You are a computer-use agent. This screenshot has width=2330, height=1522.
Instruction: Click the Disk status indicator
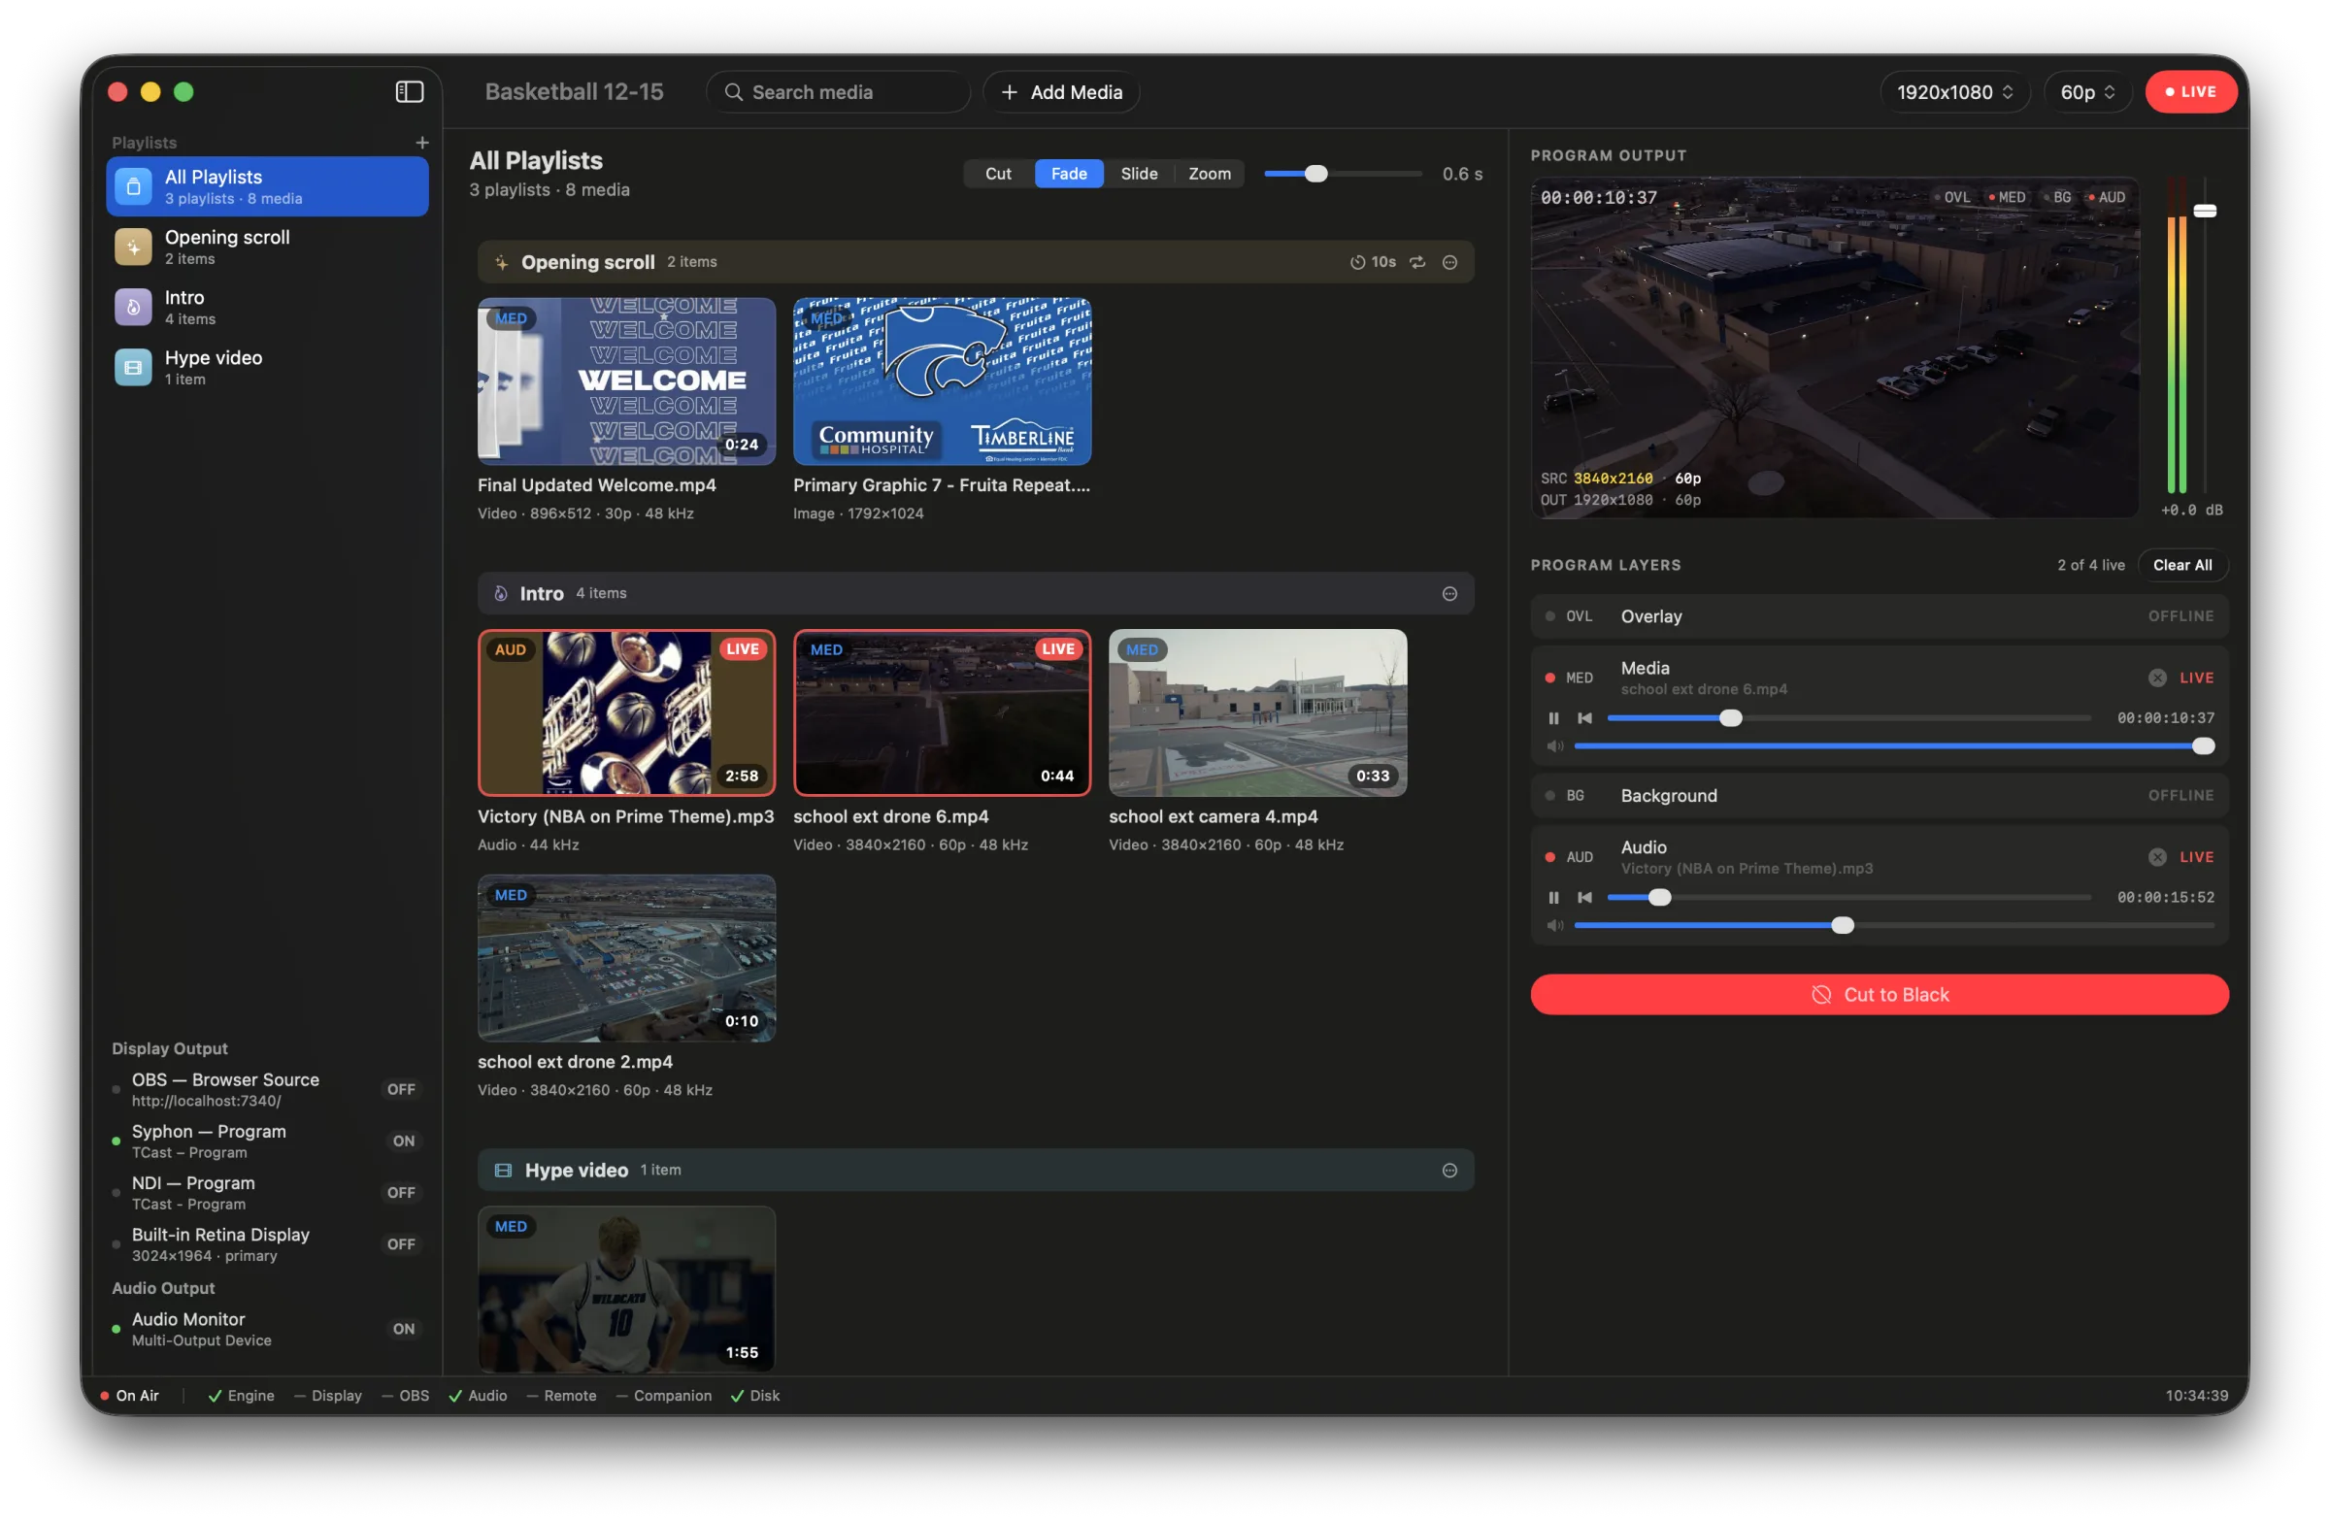point(754,1396)
